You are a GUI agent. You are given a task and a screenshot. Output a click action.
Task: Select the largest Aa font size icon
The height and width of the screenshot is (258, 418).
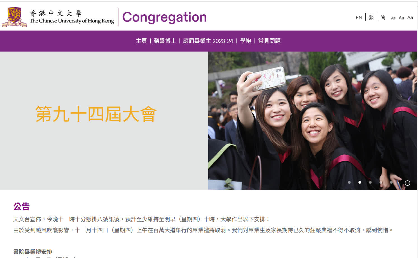410,17
